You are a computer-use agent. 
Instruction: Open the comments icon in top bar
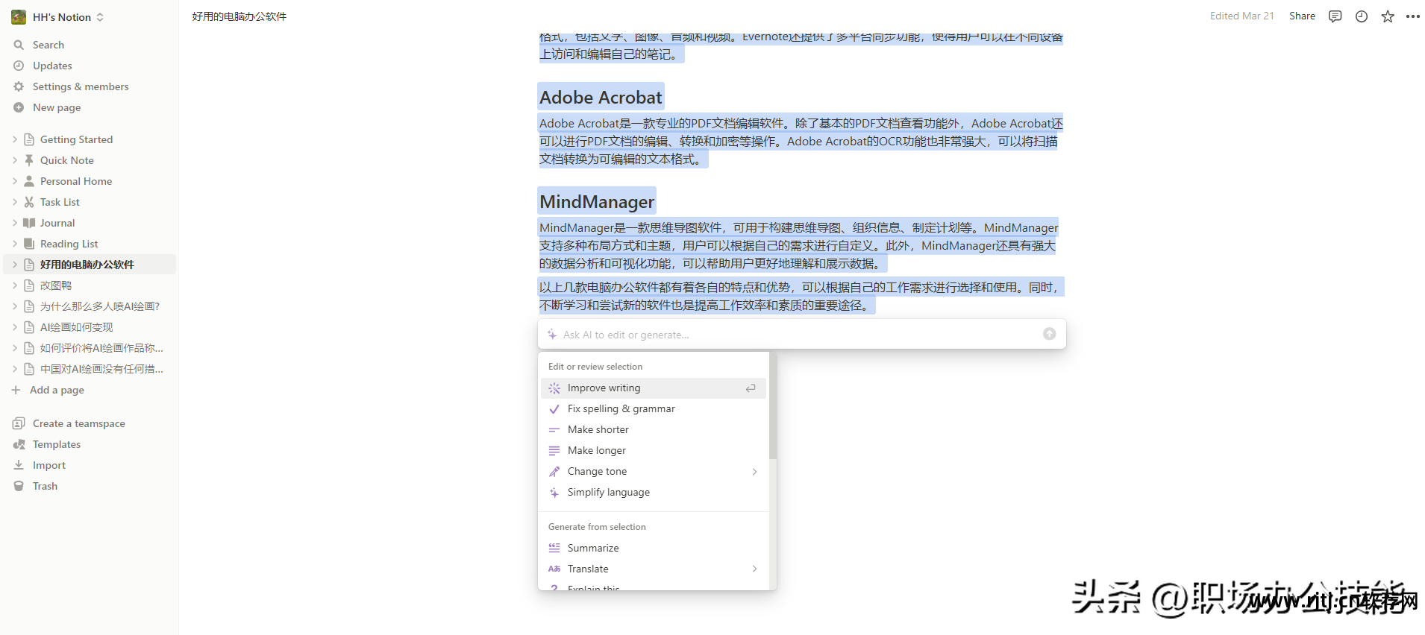click(x=1335, y=16)
